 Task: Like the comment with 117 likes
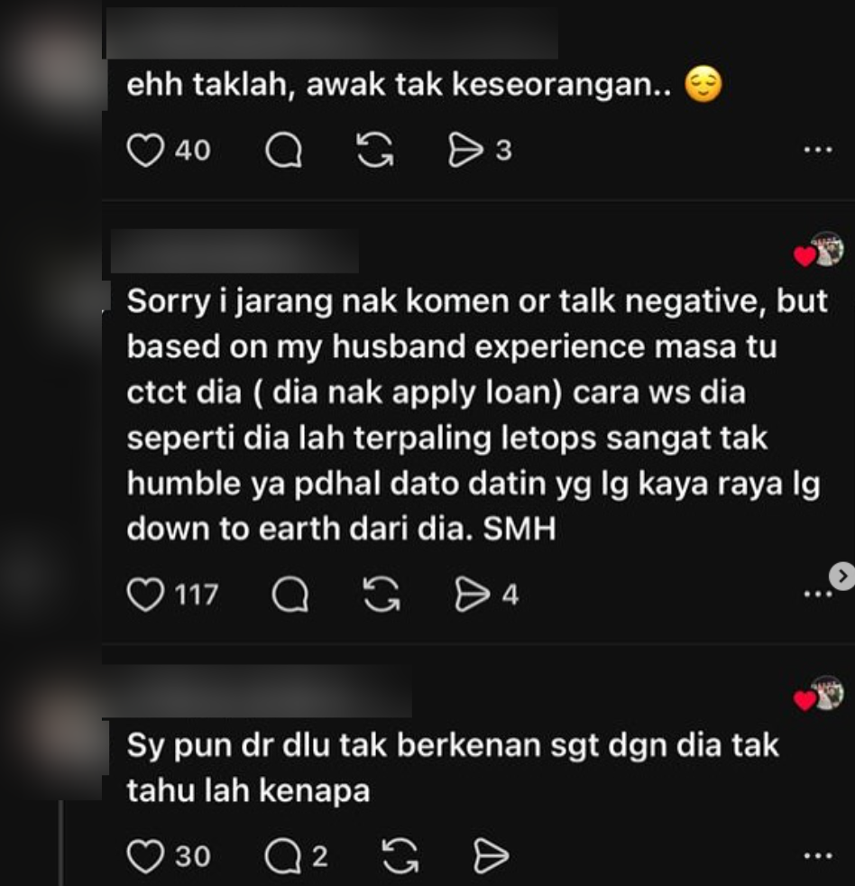tap(145, 595)
